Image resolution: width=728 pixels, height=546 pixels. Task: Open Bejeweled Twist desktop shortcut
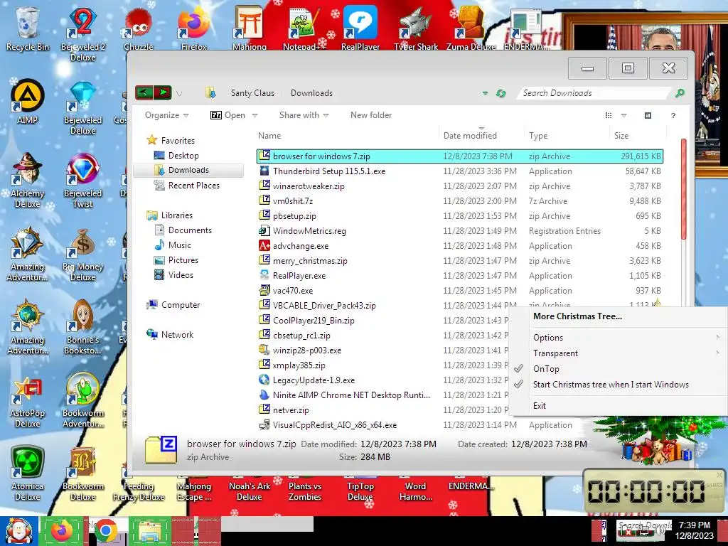coord(82,180)
